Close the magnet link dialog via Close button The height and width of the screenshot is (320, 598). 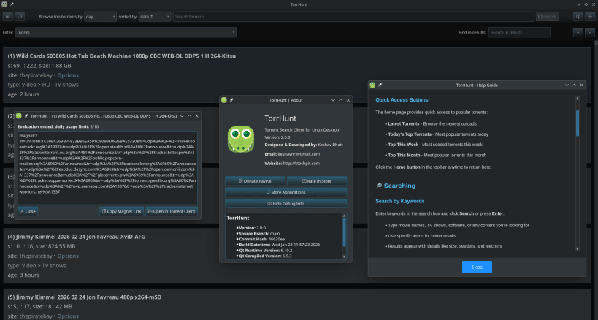[x=28, y=211]
